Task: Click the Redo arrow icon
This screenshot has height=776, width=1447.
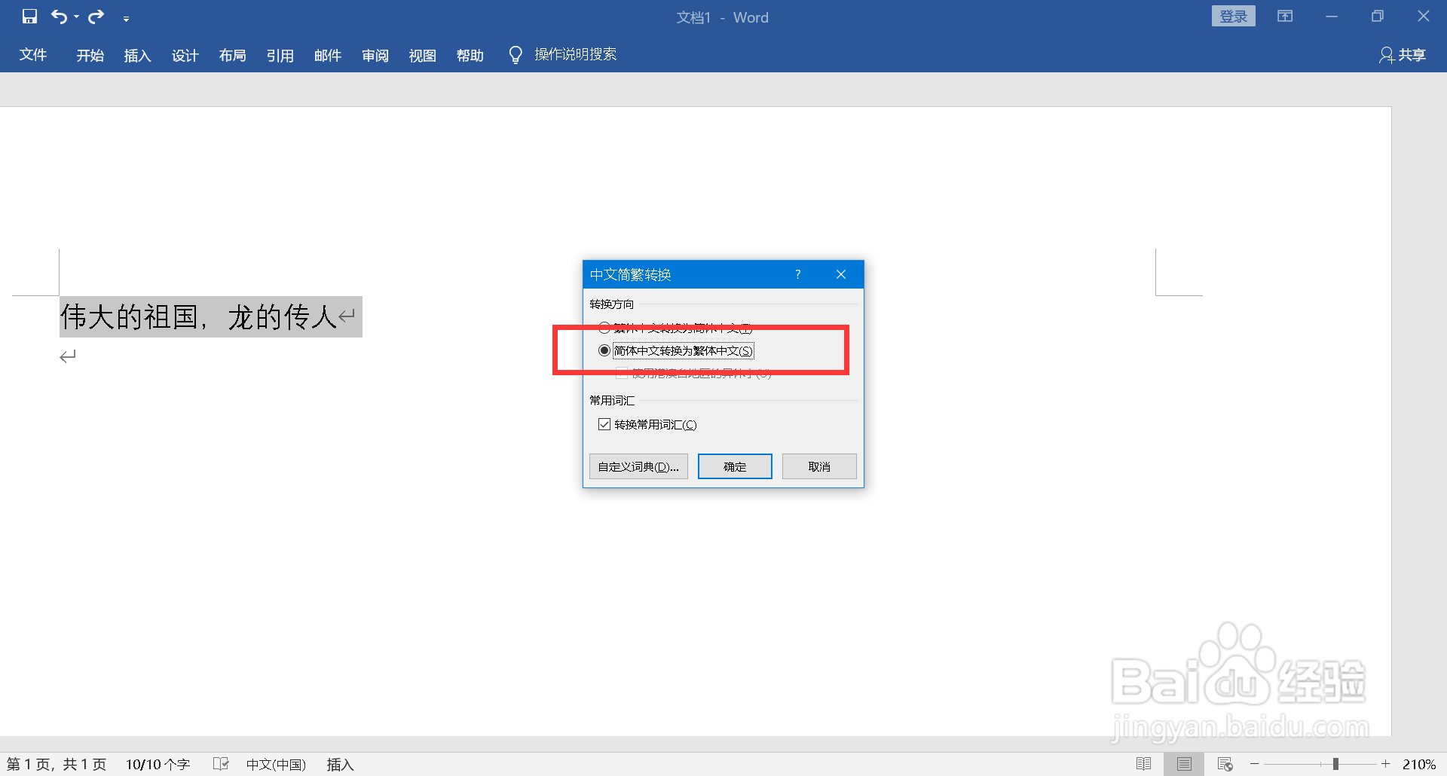Action: (x=96, y=17)
